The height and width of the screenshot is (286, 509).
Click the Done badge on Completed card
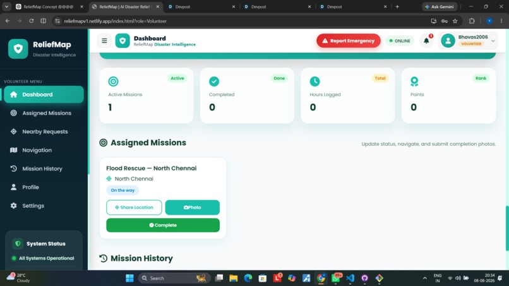click(x=279, y=78)
